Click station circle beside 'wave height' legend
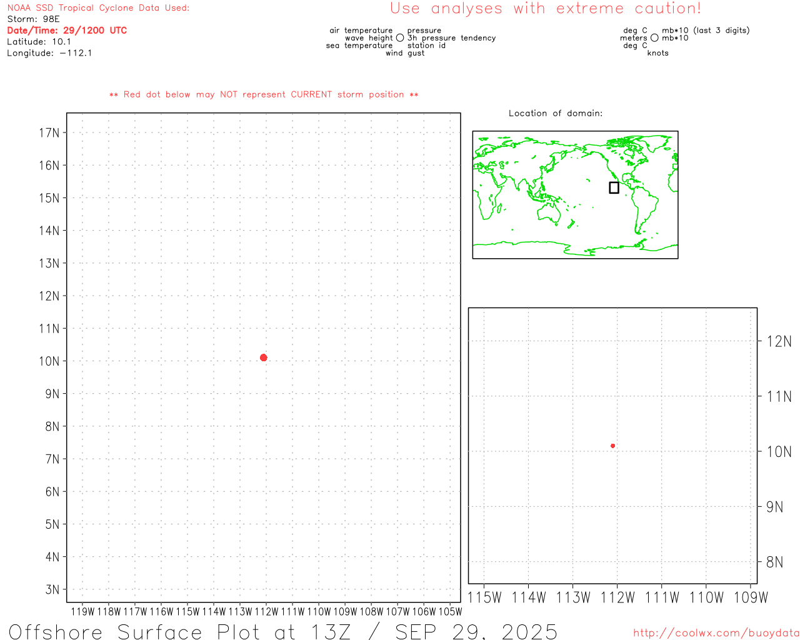Viewport: 800px width, 640px height. [400, 38]
